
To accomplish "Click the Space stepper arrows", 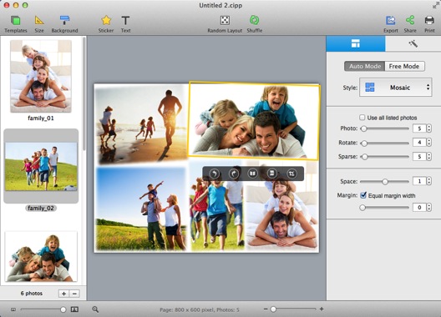I will point(429,181).
